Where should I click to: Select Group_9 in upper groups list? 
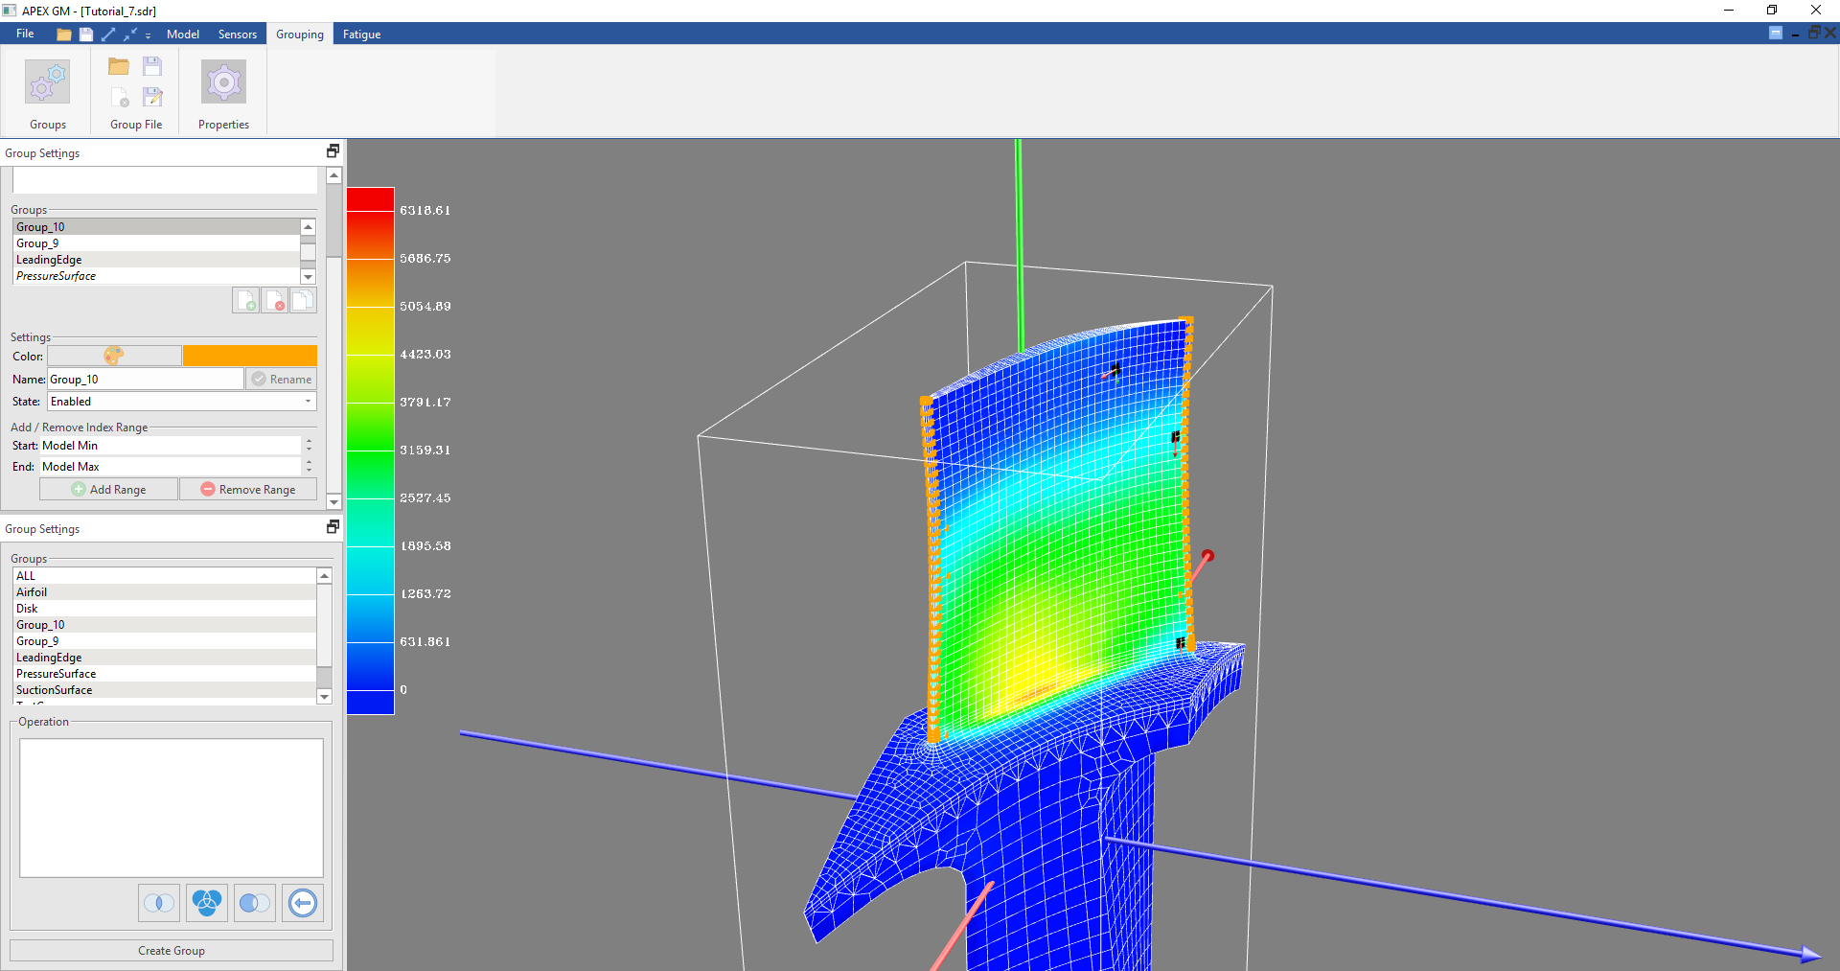click(156, 243)
